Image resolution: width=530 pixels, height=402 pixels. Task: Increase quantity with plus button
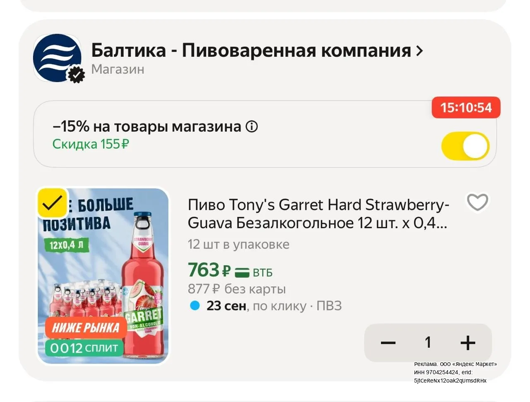point(468,343)
